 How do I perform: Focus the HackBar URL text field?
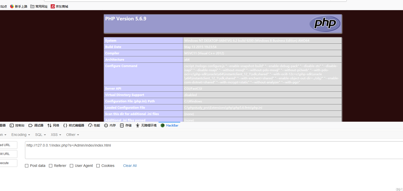[x=214, y=150]
